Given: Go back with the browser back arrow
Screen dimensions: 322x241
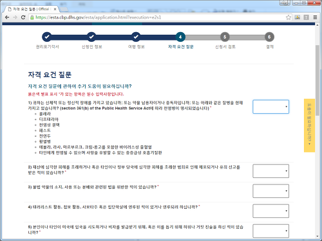Looking at the screenshot, I should (x=7, y=17).
